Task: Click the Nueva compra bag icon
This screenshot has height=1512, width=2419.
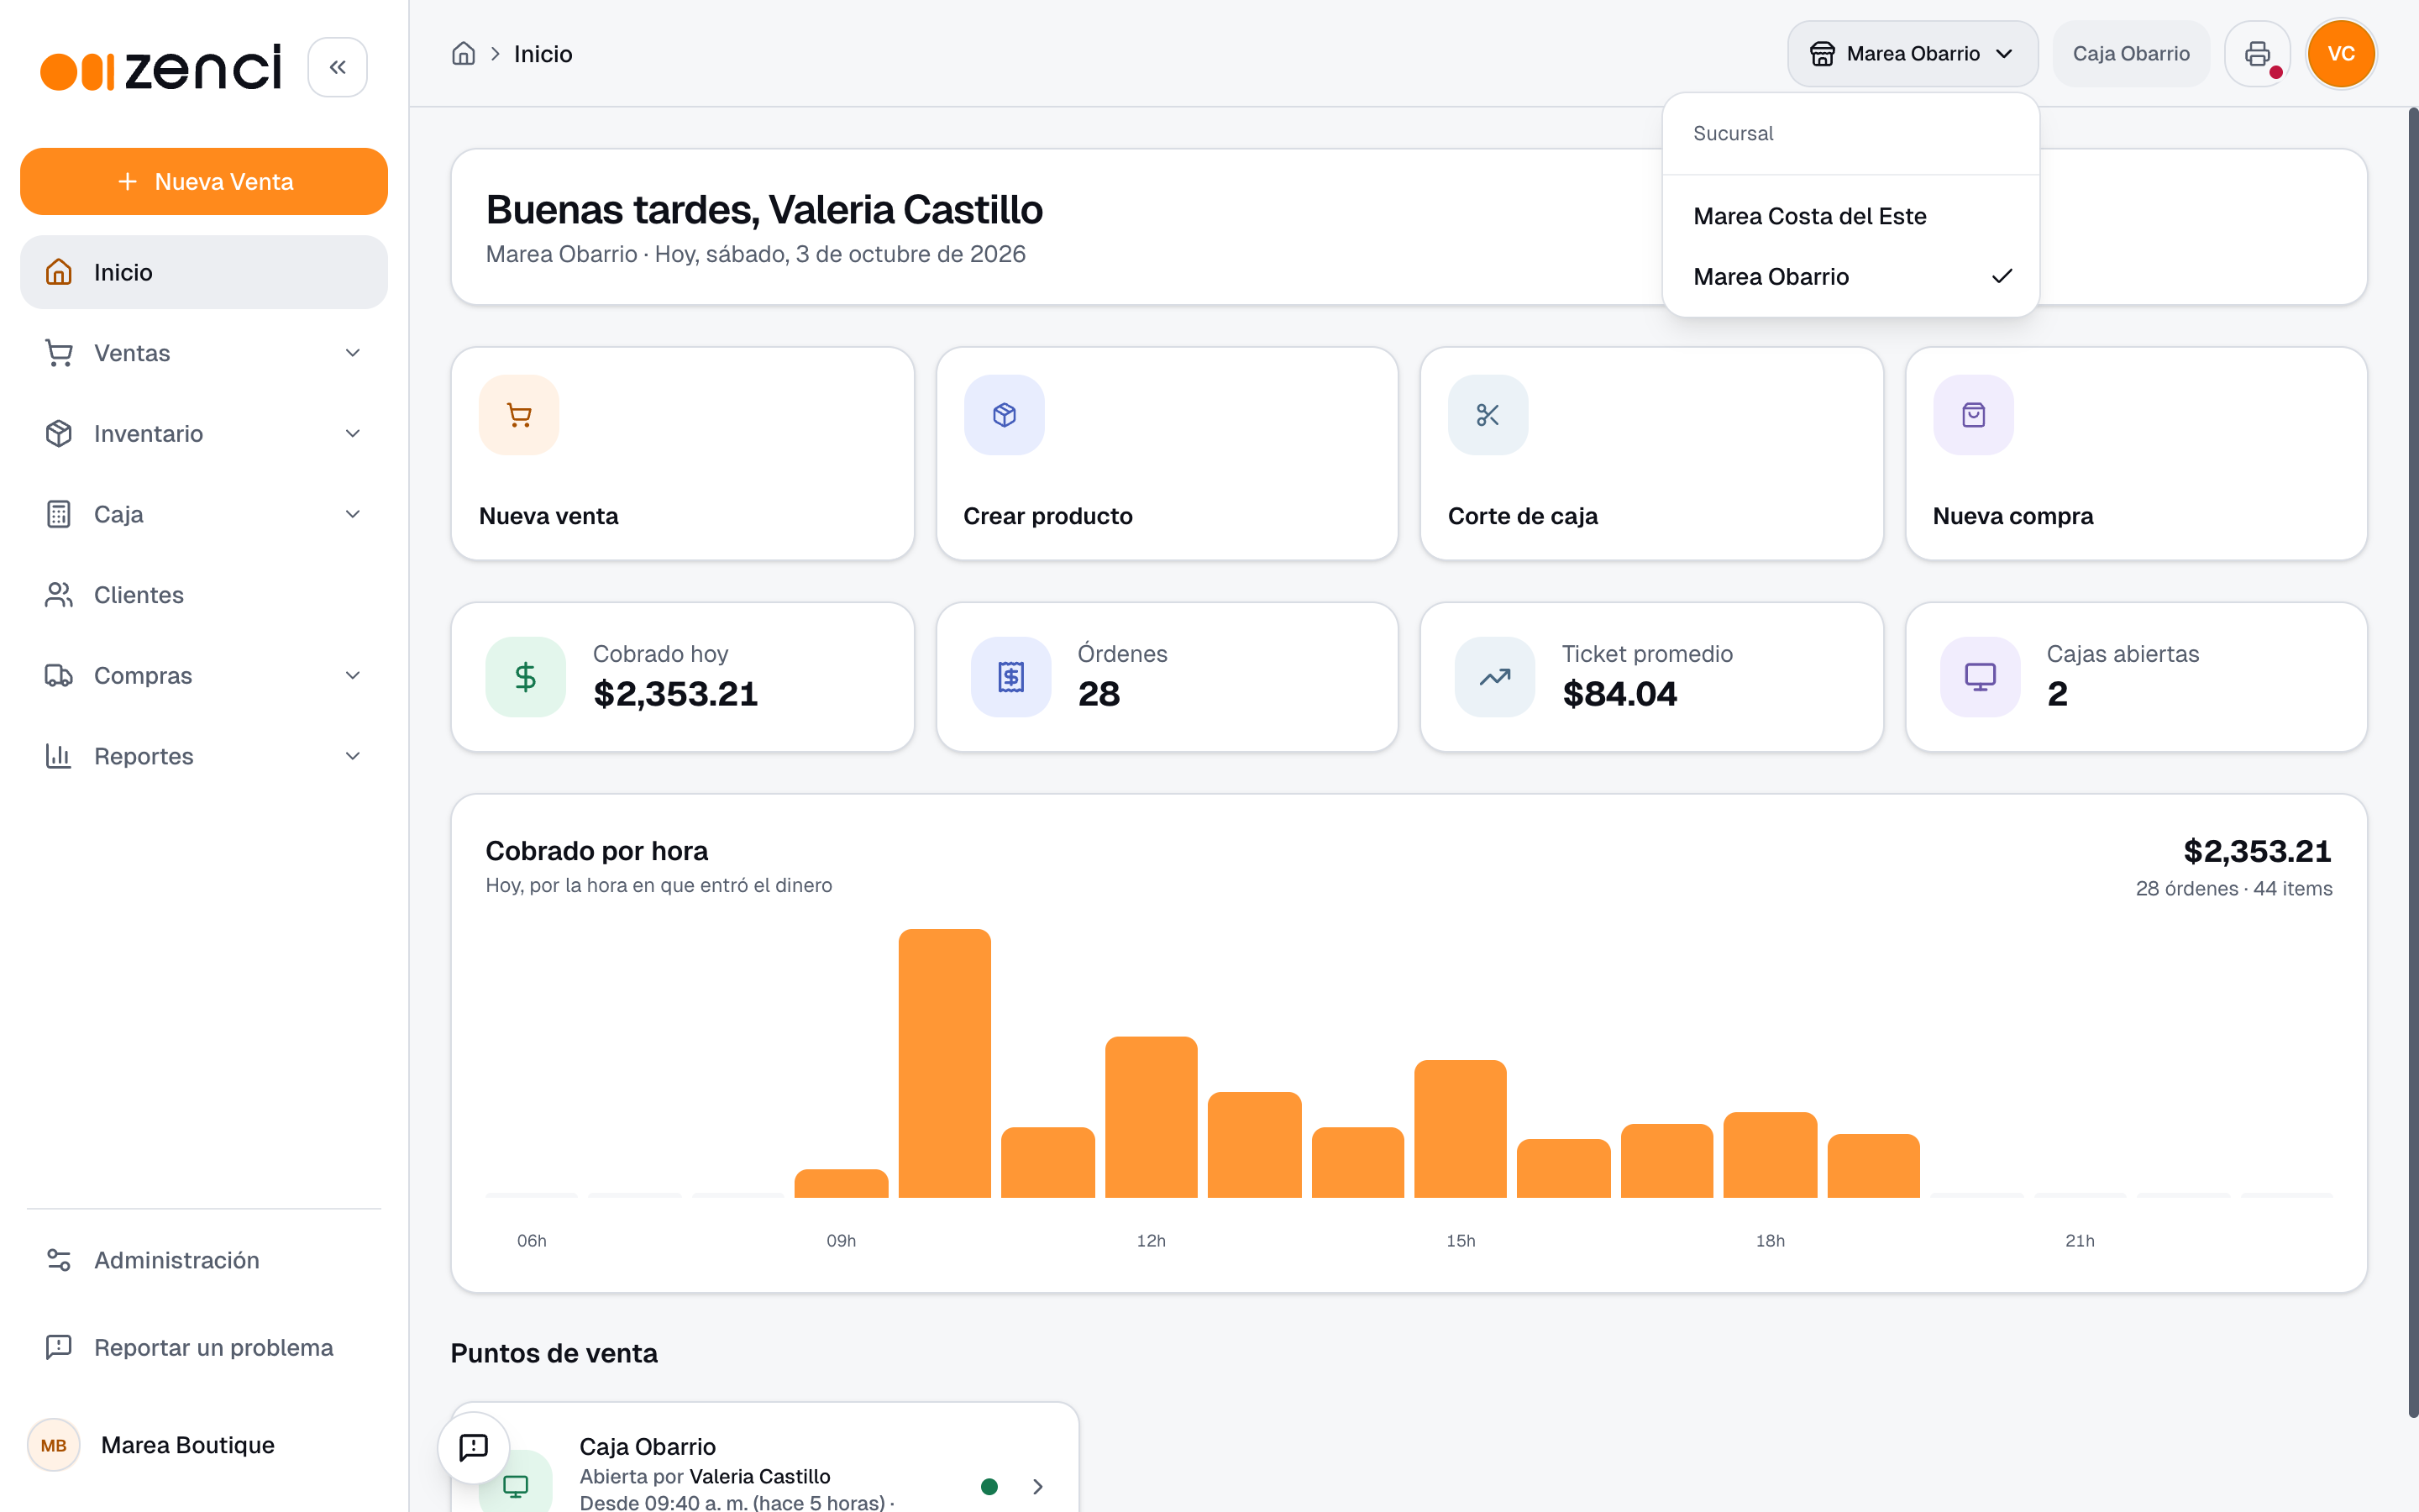Action: (1973, 415)
